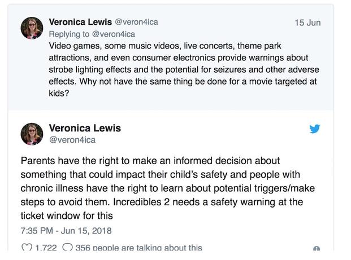Click the 'ticket window for this' line
The width and height of the screenshot is (351, 260).
coord(67,215)
